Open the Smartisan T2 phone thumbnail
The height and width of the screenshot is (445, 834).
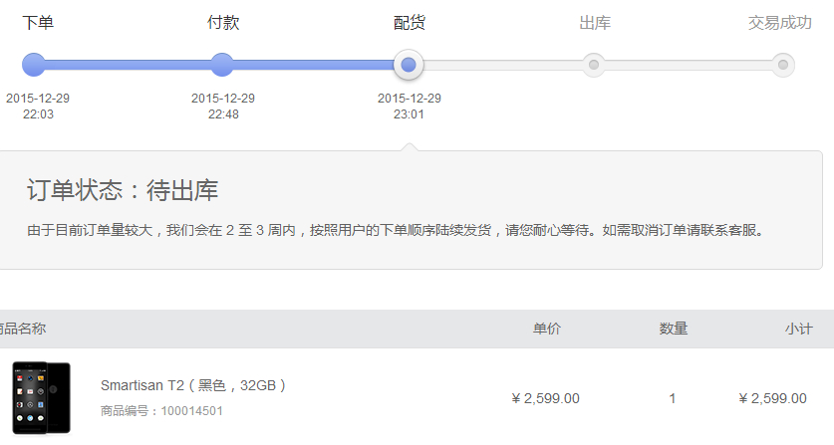[42, 398]
